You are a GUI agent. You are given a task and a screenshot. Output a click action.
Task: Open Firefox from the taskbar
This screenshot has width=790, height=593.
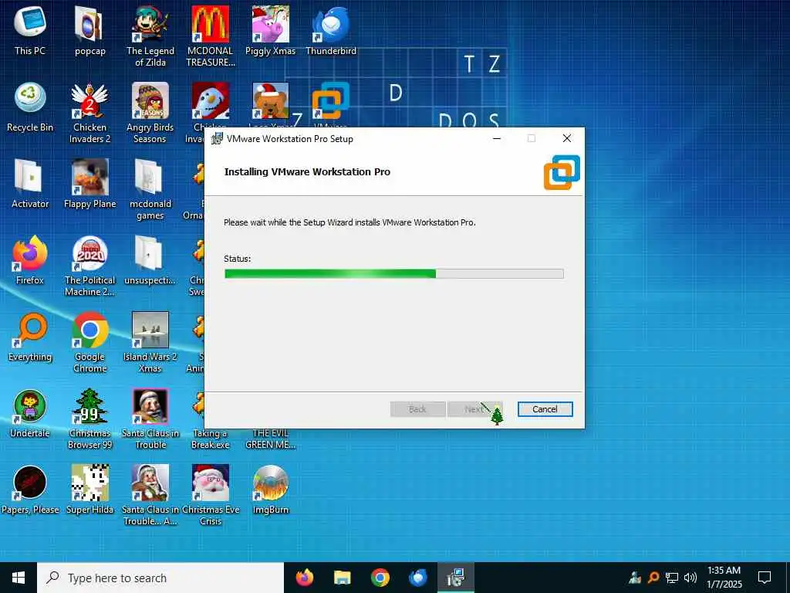pos(304,578)
